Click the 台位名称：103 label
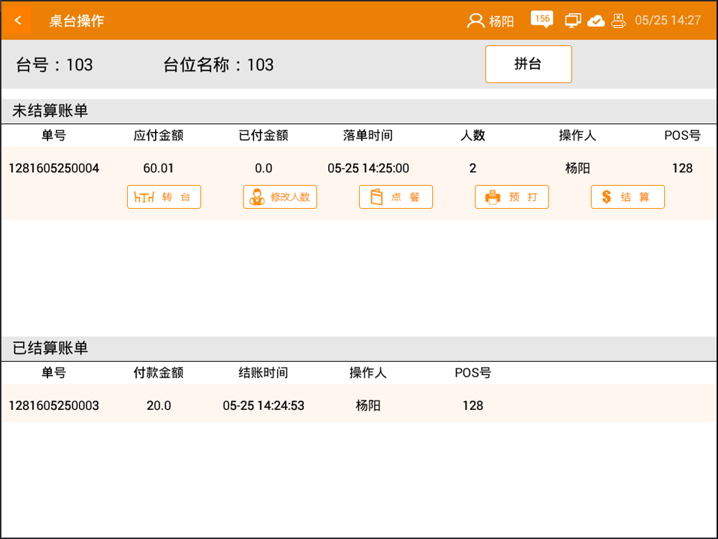Viewport: 718px width, 539px height. point(218,65)
